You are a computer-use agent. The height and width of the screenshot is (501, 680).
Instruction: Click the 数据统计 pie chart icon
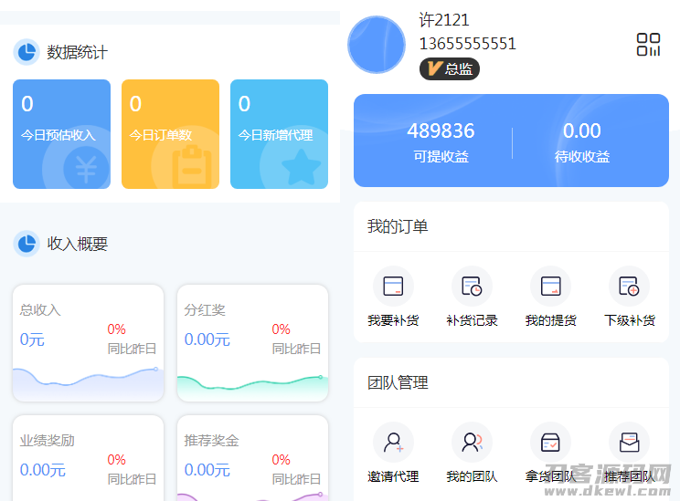click(27, 52)
